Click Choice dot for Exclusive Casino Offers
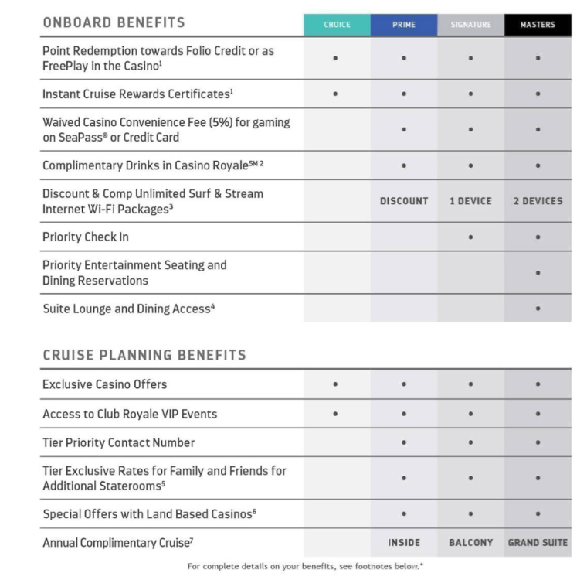 (x=335, y=384)
